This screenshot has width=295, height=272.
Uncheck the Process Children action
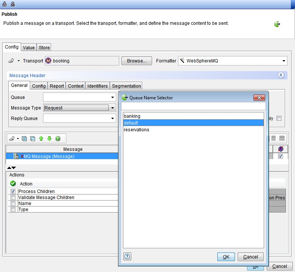13,191
